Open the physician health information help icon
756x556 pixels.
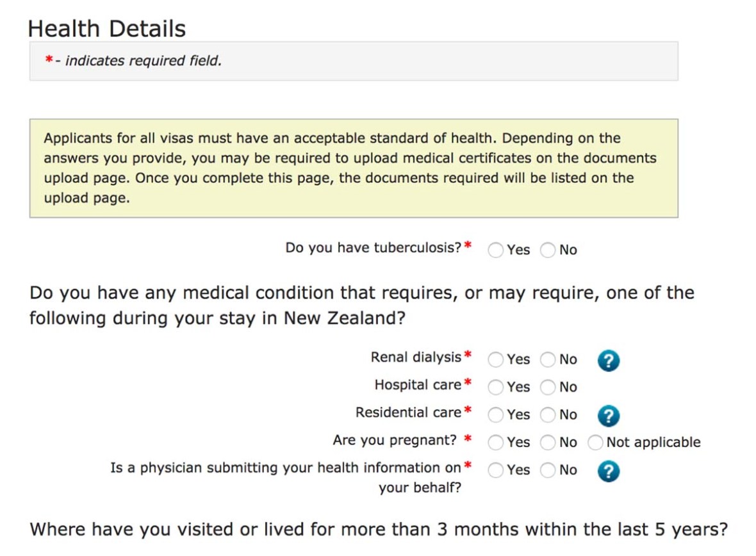coord(607,471)
